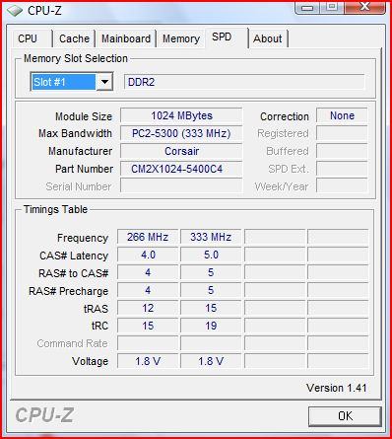Click the 1.8 V voltage under 266 MHz

148,361
